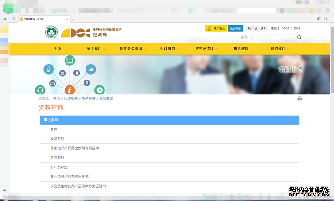The height and width of the screenshot is (201, 334).
Task: Open 营业场所名称及标志登记 link
Action: pyautogui.click(x=69, y=176)
